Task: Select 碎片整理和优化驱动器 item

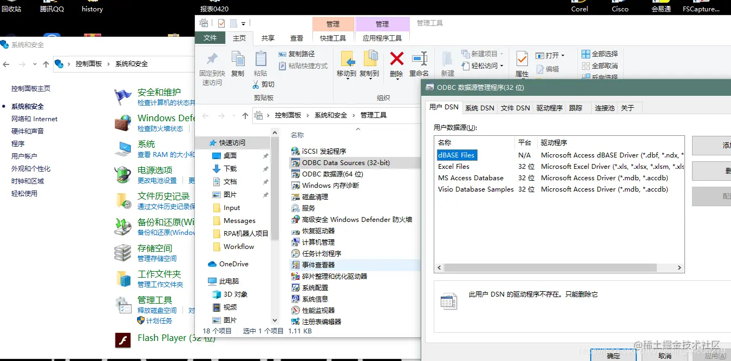Action: coord(329,276)
